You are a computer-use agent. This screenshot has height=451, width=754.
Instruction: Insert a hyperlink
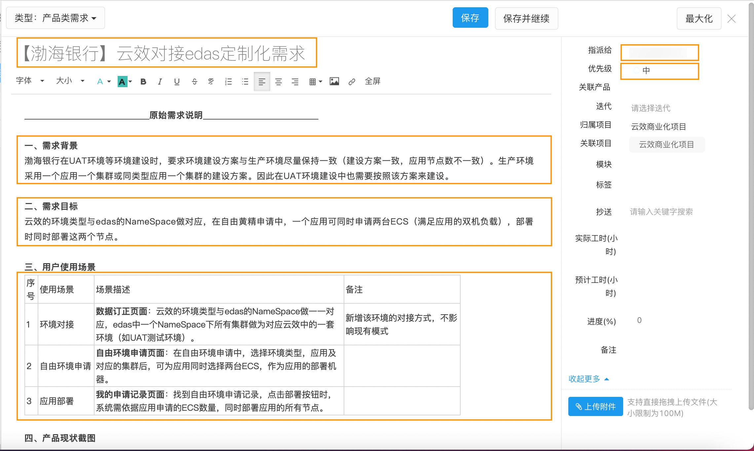352,82
